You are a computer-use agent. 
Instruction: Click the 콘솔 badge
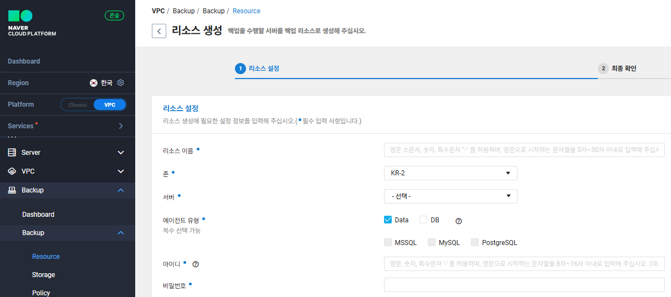point(114,15)
